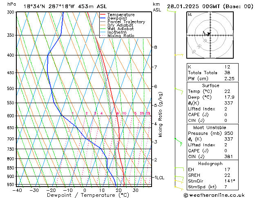Click the 8 km altitude label
This screenshot has height=198, width=257.
coord(156,47)
